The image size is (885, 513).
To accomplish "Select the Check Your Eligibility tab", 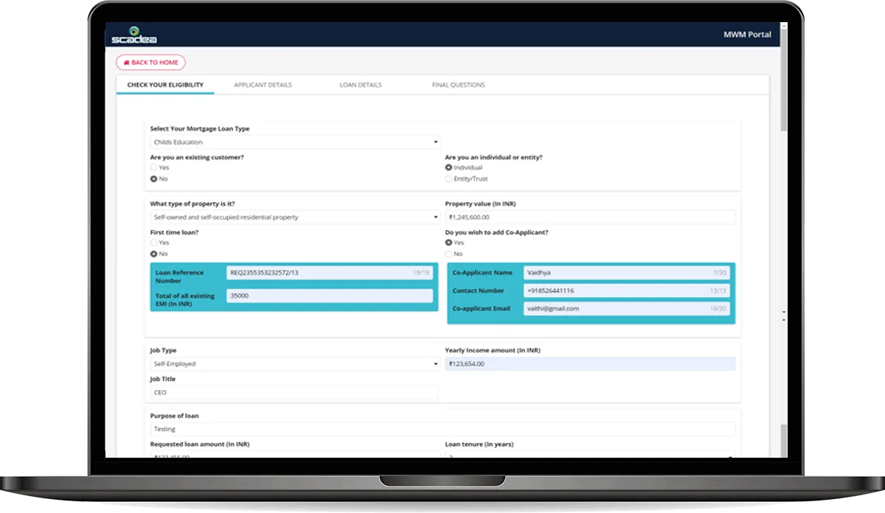I will point(165,85).
